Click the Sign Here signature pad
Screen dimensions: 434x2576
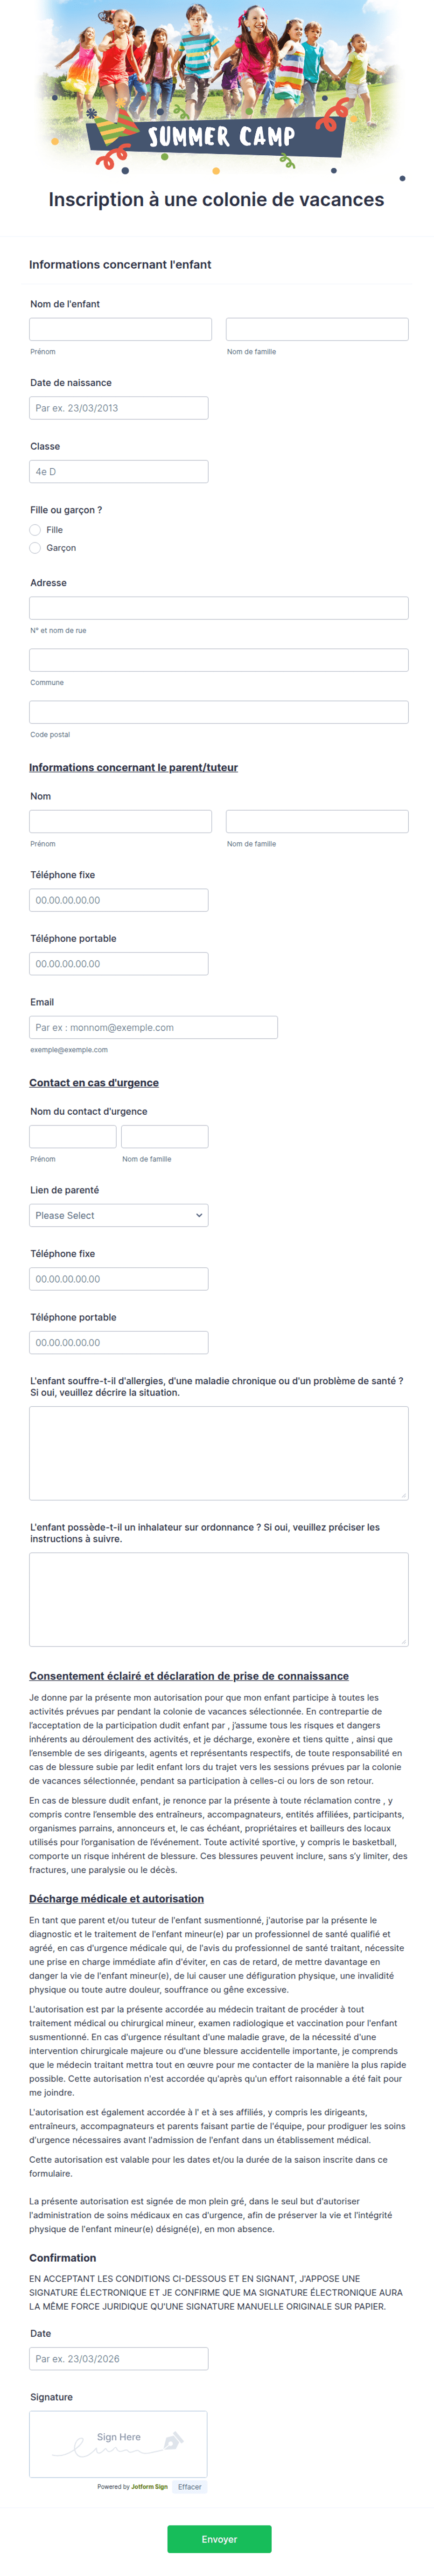pyautogui.click(x=118, y=2443)
